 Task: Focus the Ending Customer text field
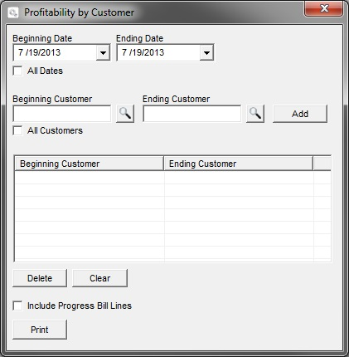(192, 114)
